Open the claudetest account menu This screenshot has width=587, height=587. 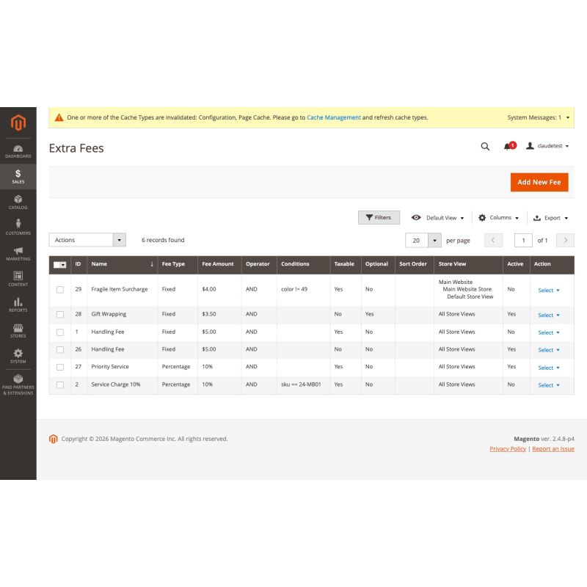click(x=547, y=146)
